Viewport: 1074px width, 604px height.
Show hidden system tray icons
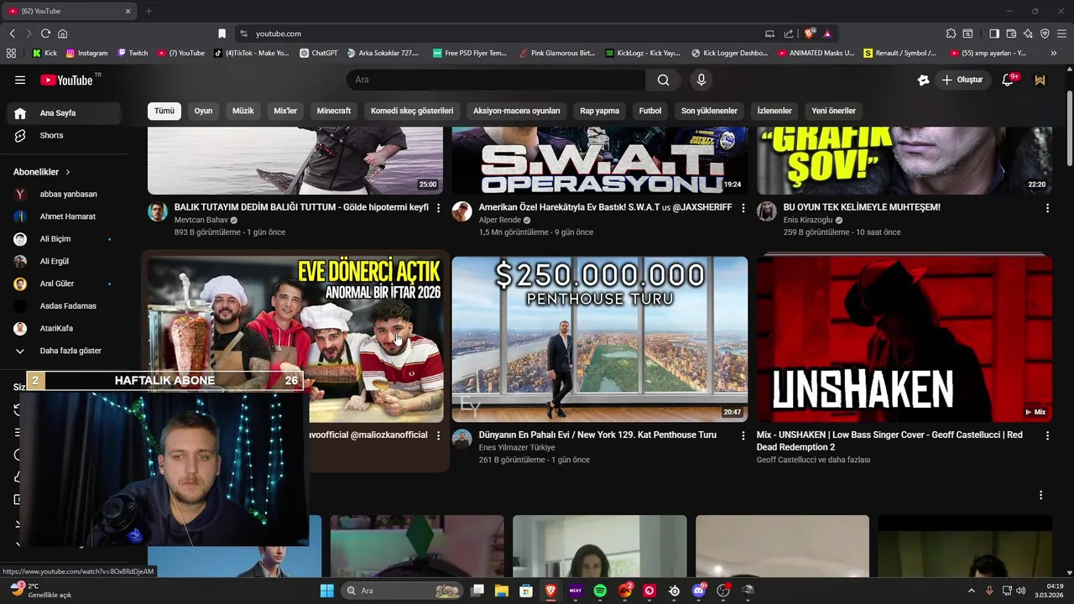(x=972, y=591)
